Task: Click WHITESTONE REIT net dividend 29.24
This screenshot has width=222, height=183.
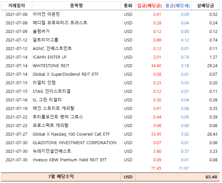Action: (x=212, y=66)
